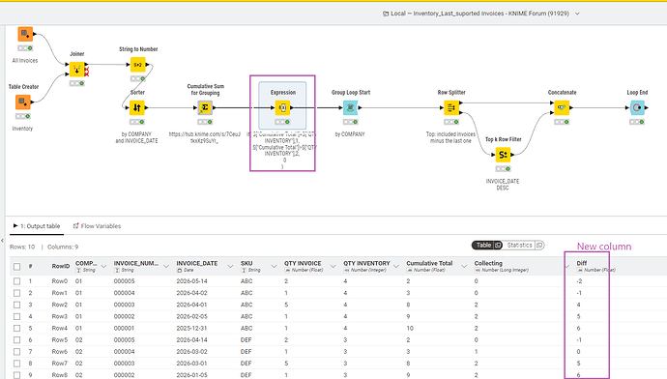The image size is (667, 379).
Task: Open SKU column header dropdown
Action: pos(274,266)
